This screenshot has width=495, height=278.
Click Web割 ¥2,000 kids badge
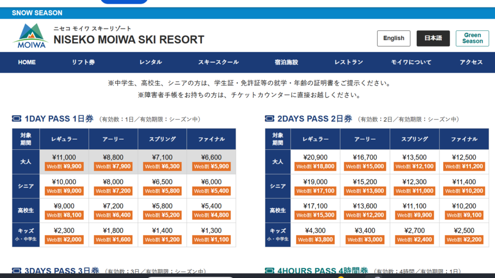coord(64,239)
